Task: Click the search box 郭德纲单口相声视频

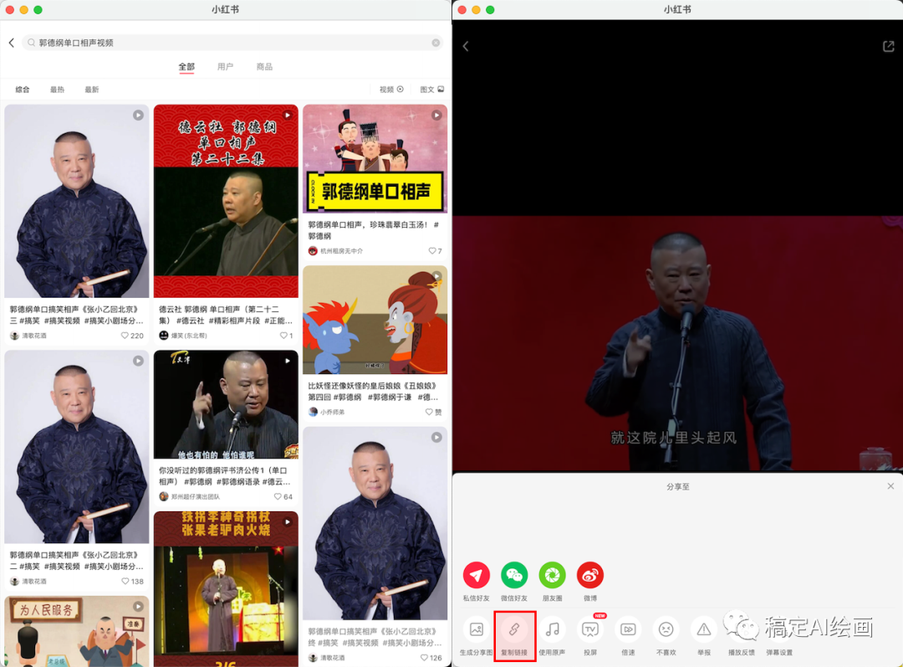Action: [x=232, y=43]
